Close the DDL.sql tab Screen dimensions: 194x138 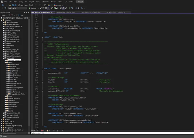54,12
